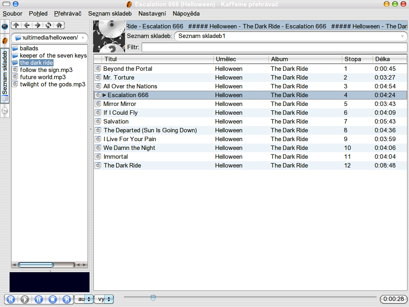Viewport: 409px width, 307px height.
Task: Click the blue sticky button in title bar
Action: pos(16,4)
